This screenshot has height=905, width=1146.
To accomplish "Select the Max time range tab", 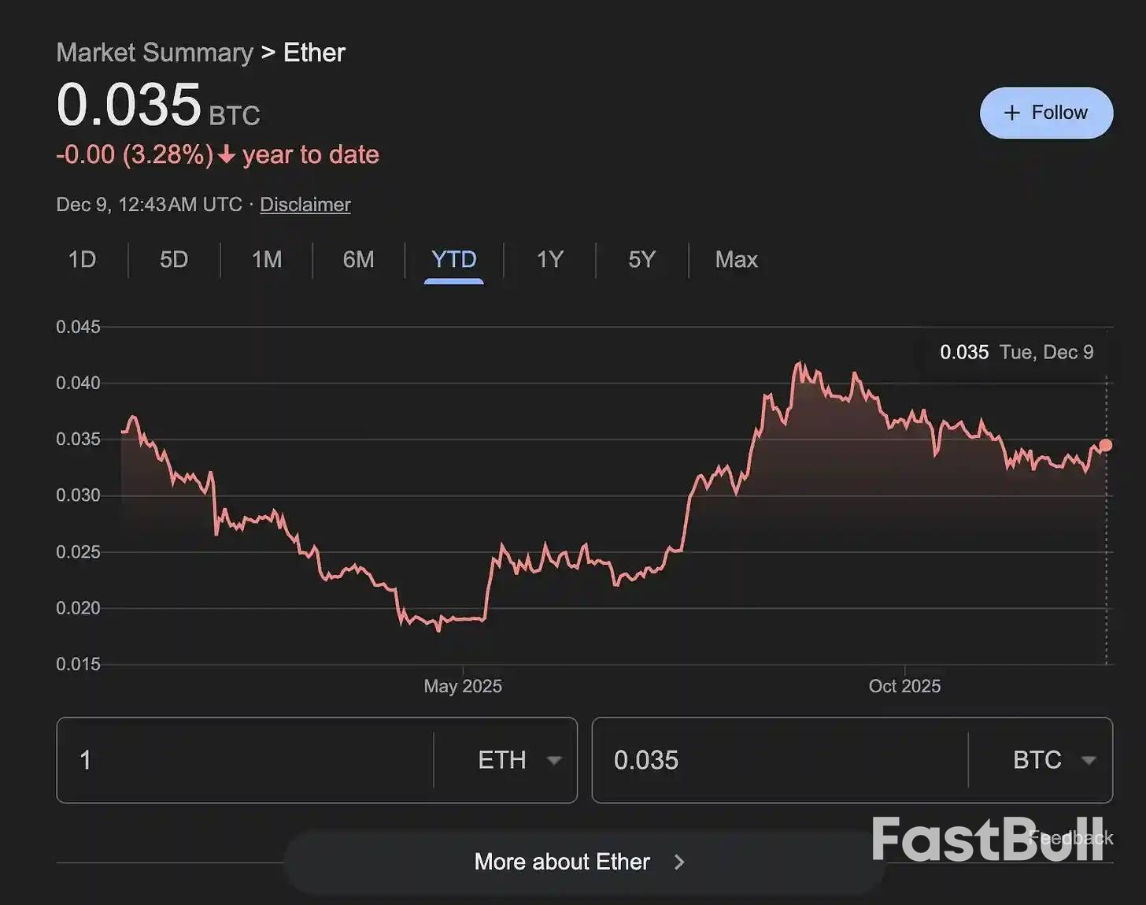I will click(x=736, y=260).
